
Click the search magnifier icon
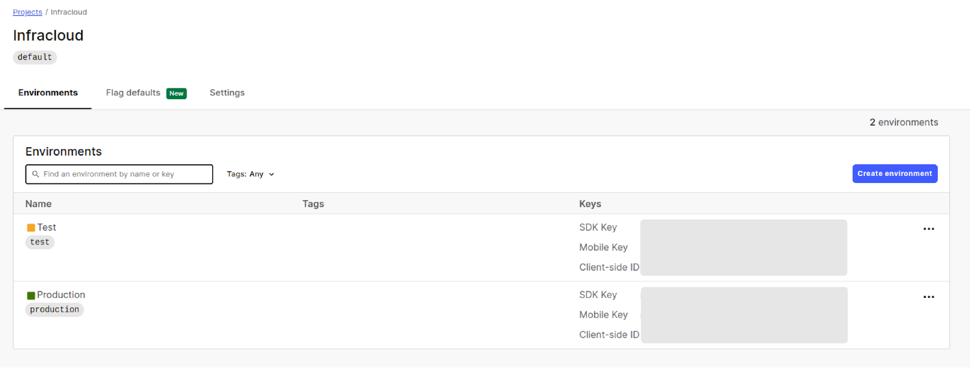(36, 174)
